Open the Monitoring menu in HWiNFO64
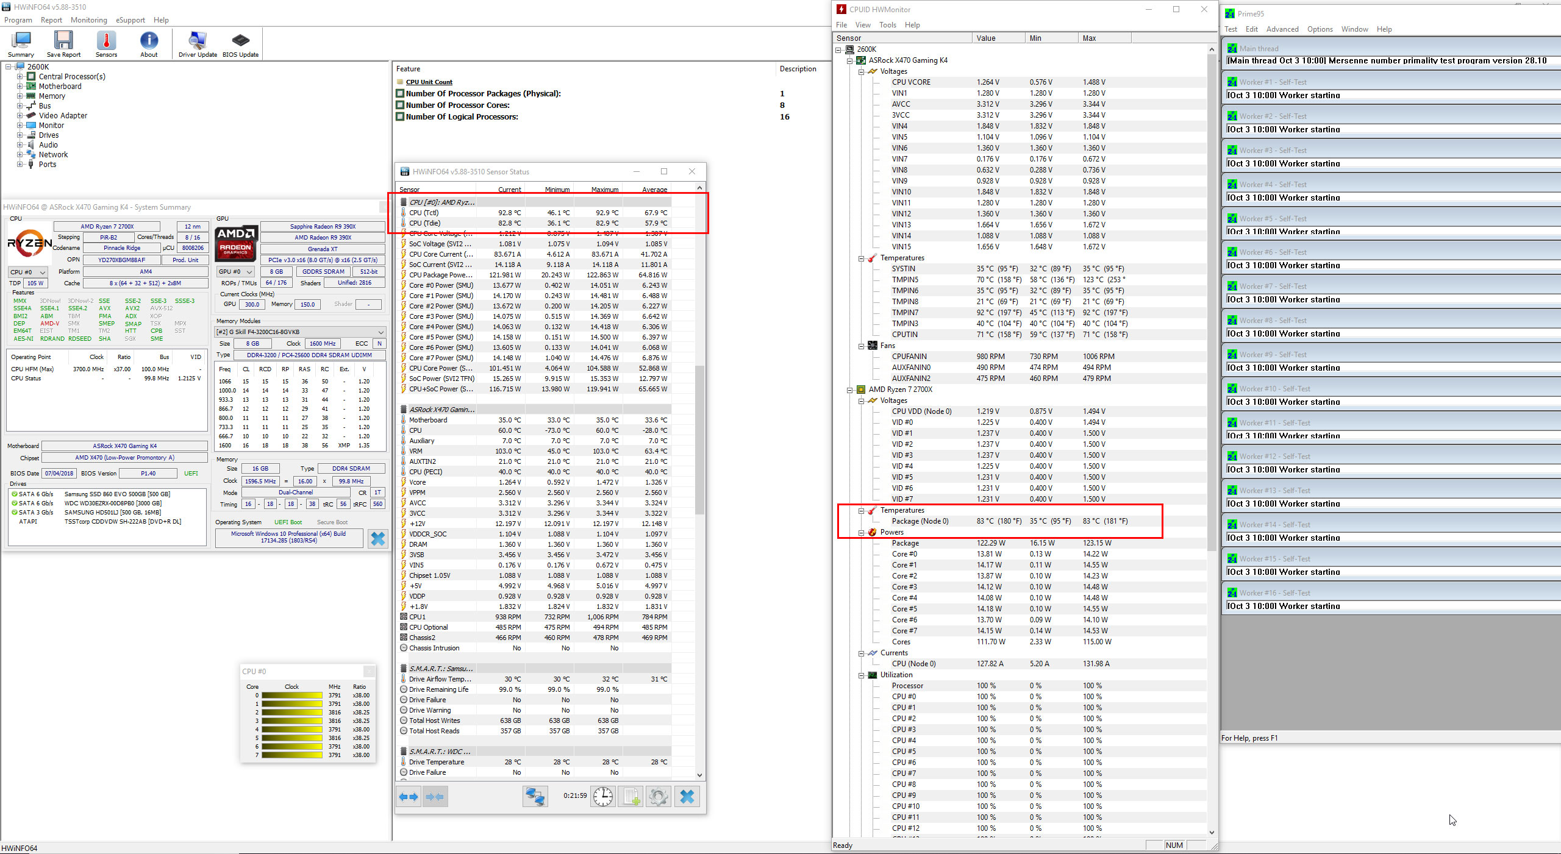 pos(88,20)
